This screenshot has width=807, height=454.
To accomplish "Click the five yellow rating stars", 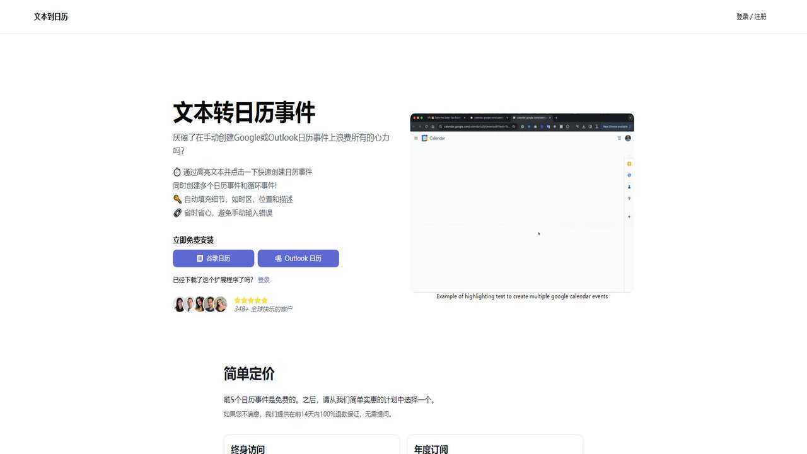I will 251,300.
